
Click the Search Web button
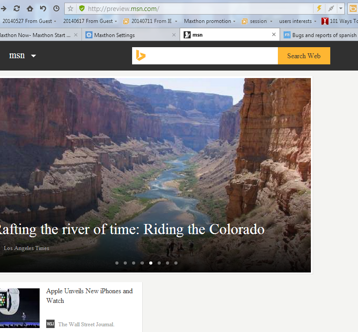pyautogui.click(x=304, y=56)
